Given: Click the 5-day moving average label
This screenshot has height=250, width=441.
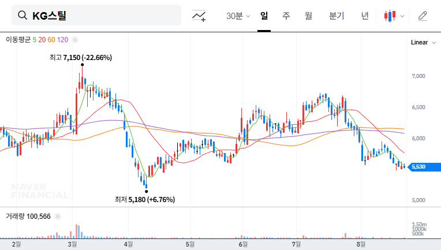Looking at the screenshot, I should point(34,40).
